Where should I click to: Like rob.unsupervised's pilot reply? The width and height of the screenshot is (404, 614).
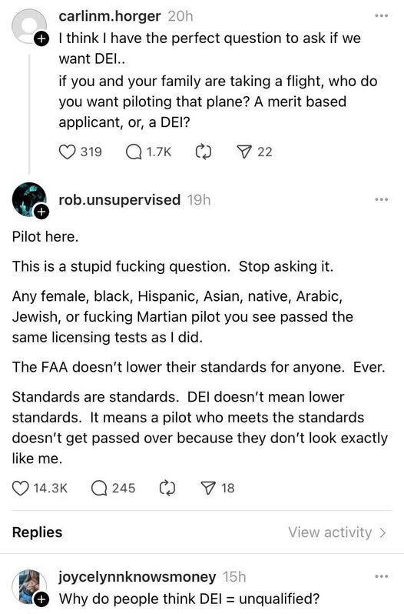[20, 489]
